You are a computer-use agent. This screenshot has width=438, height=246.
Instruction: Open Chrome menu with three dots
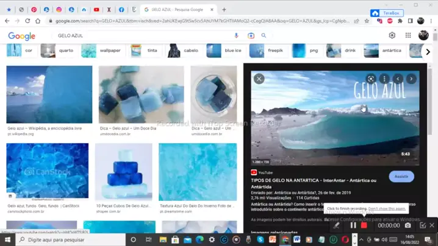tap(431, 21)
